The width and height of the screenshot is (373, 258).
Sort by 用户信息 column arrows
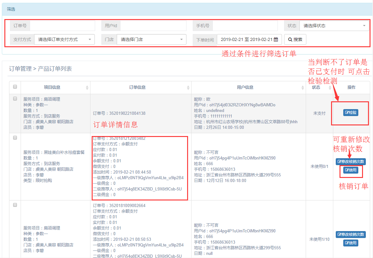(303, 88)
